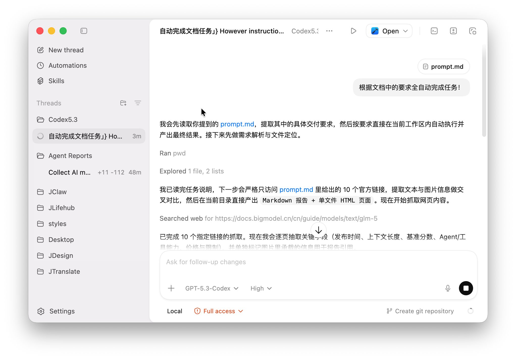Toggle the sidebar panel icon

pos(84,31)
